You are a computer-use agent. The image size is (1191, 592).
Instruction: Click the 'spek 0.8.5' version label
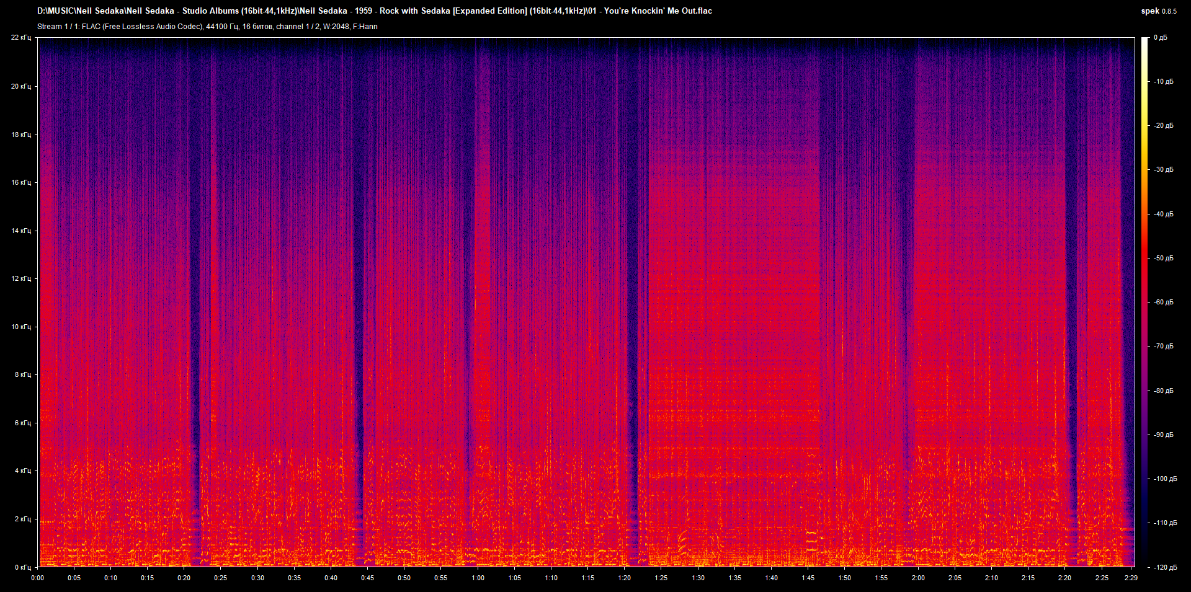1159,11
